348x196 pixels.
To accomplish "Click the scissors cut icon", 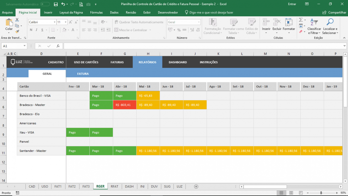I will pos(17,20).
